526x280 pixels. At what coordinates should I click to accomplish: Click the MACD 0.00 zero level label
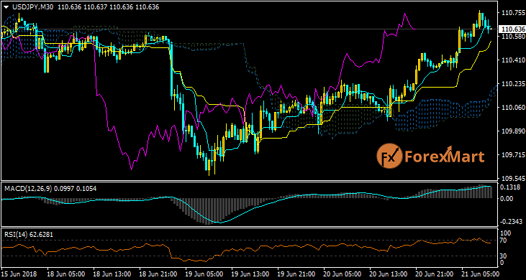pos(507,199)
